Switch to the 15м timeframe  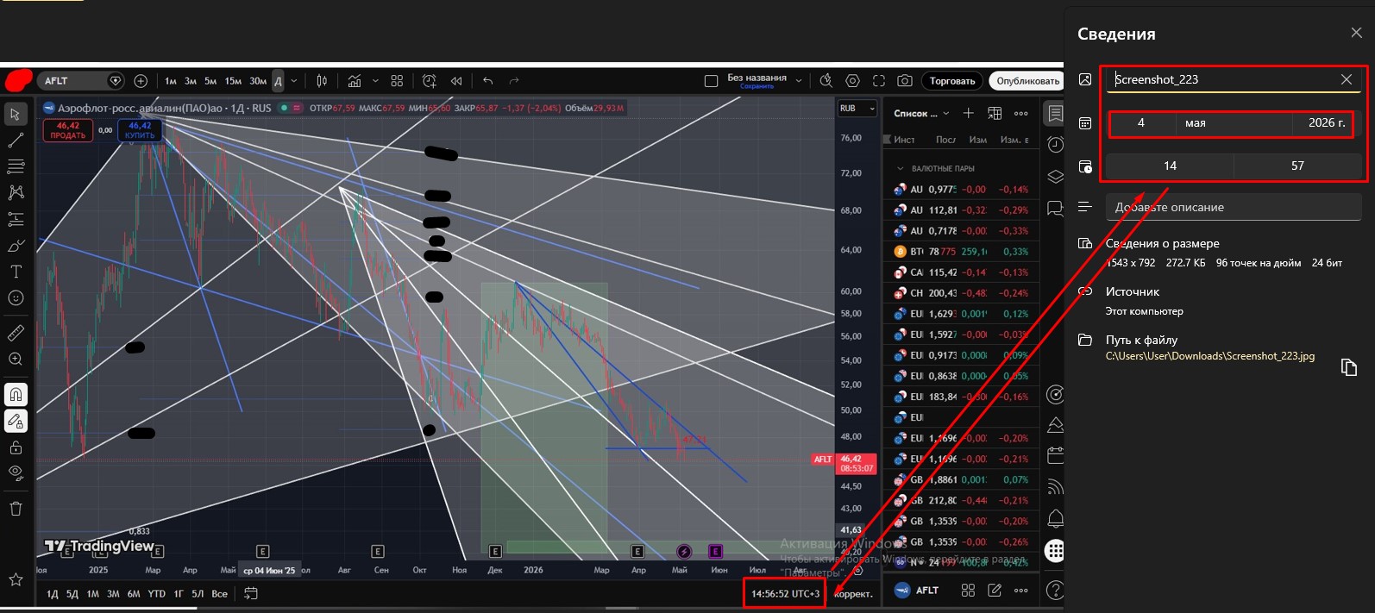(233, 81)
